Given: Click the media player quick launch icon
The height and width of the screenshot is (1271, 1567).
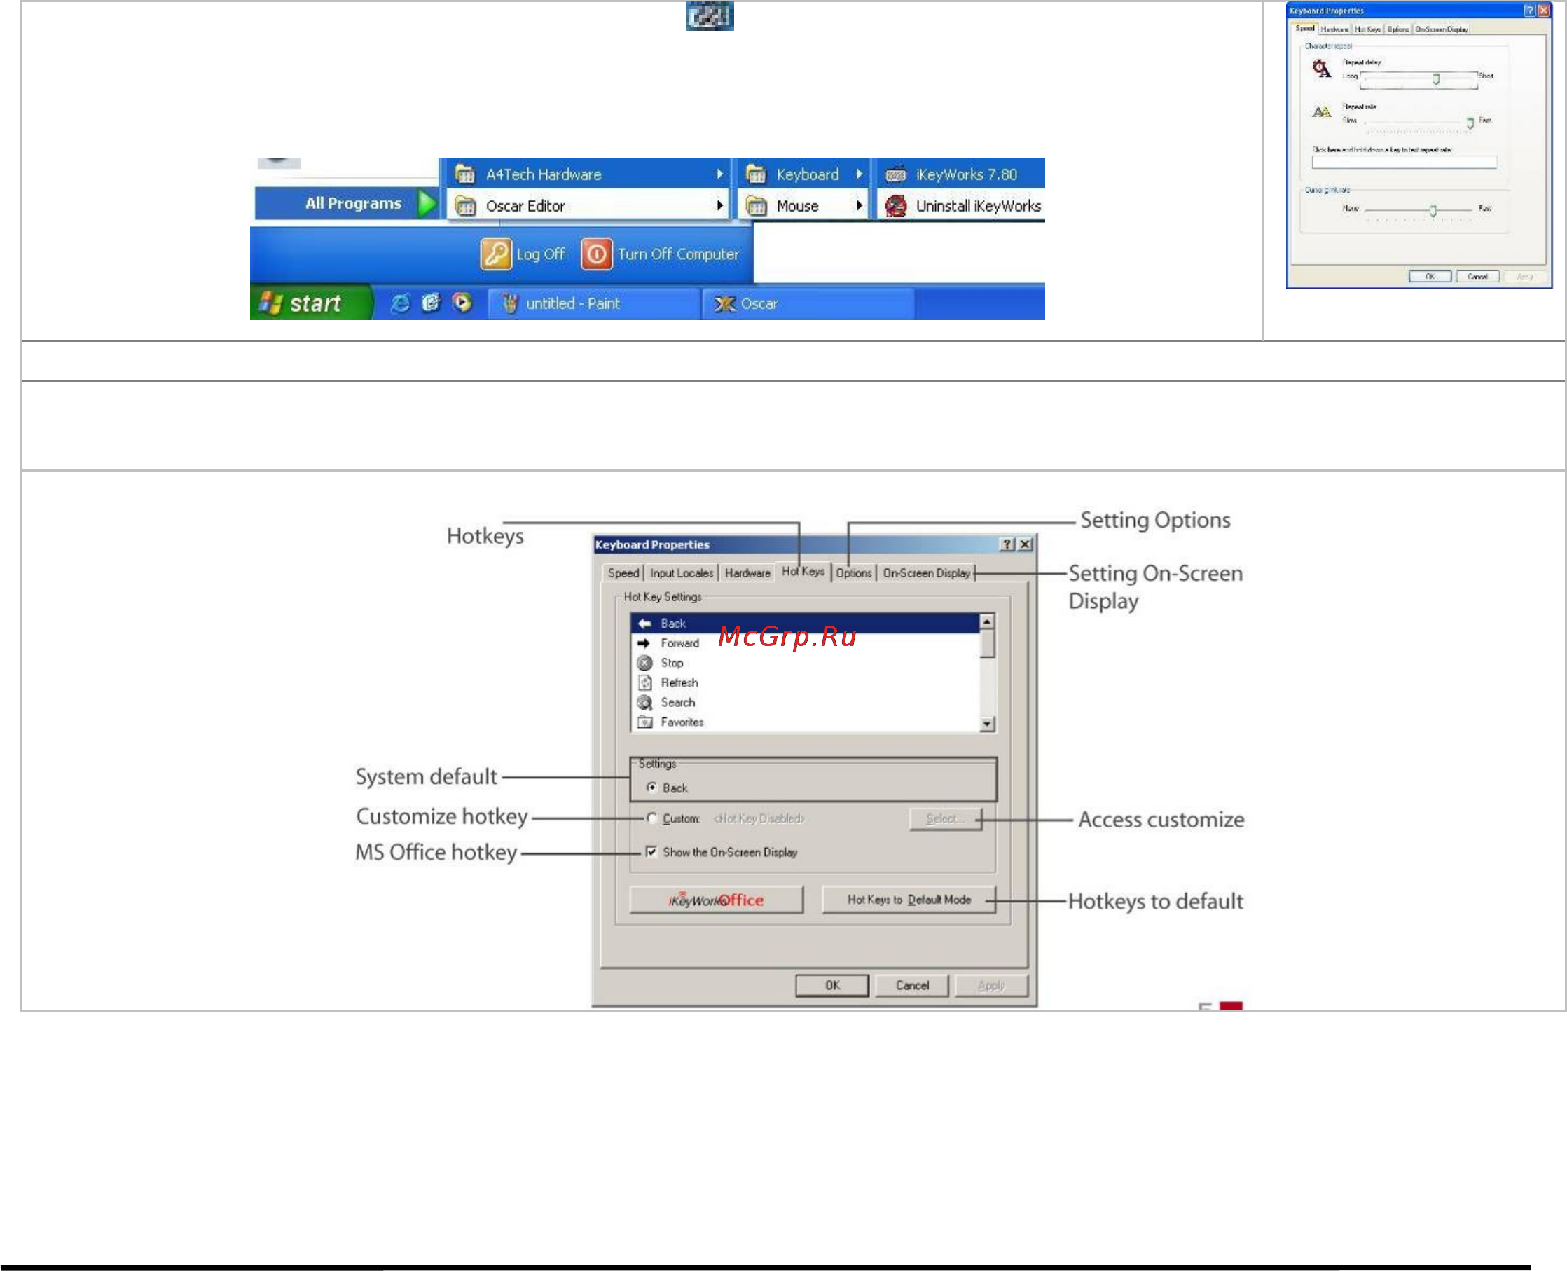Looking at the screenshot, I should click(x=462, y=303).
